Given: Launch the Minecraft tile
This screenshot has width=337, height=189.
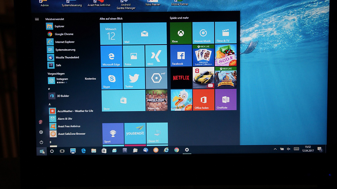Looking at the screenshot, I should point(157,100).
